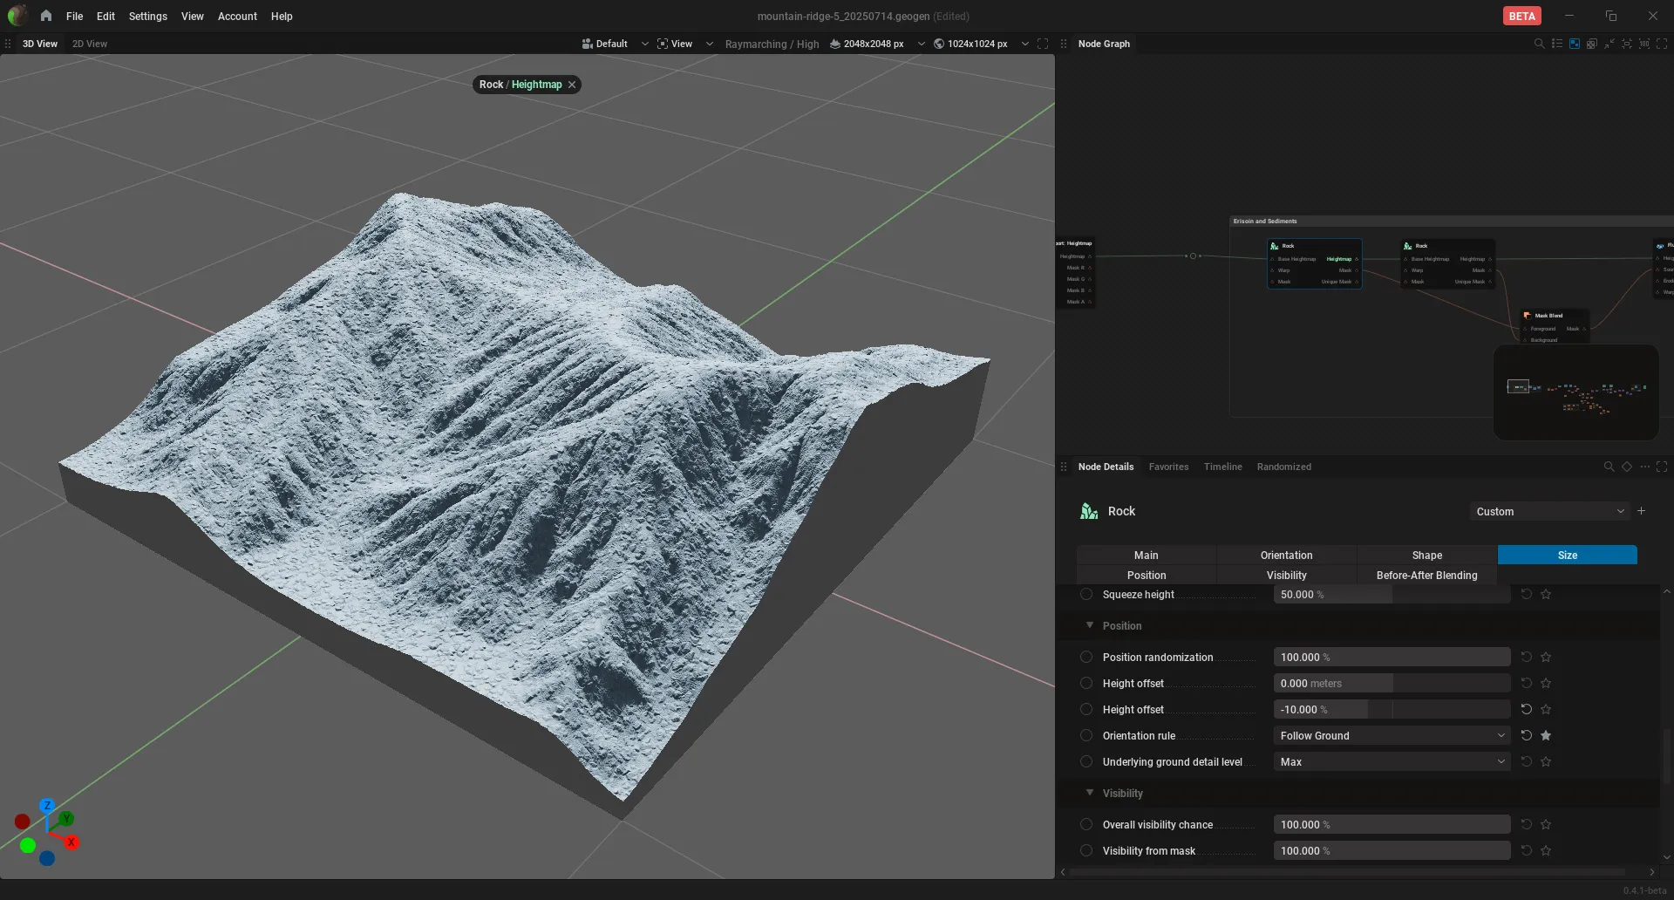Close the Rock / Heightmap viewport label
This screenshot has width=1674, height=900.
point(572,85)
